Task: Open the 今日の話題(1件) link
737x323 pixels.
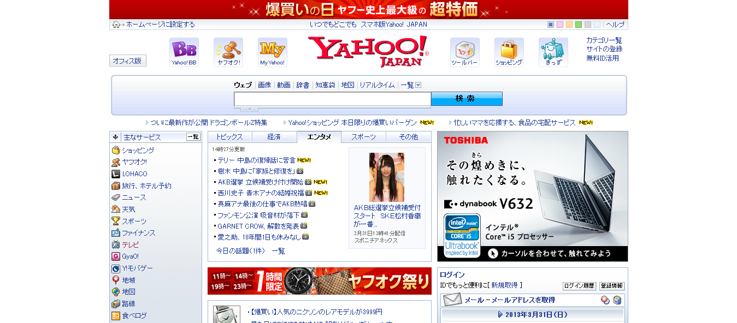Action: pos(240,251)
